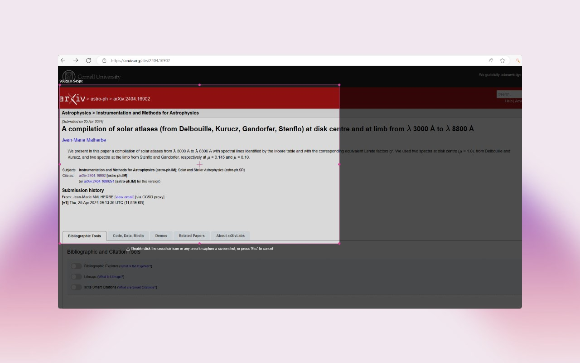The width and height of the screenshot is (580, 363).
Task: Click the browser forward arrow
Action: (x=76, y=60)
